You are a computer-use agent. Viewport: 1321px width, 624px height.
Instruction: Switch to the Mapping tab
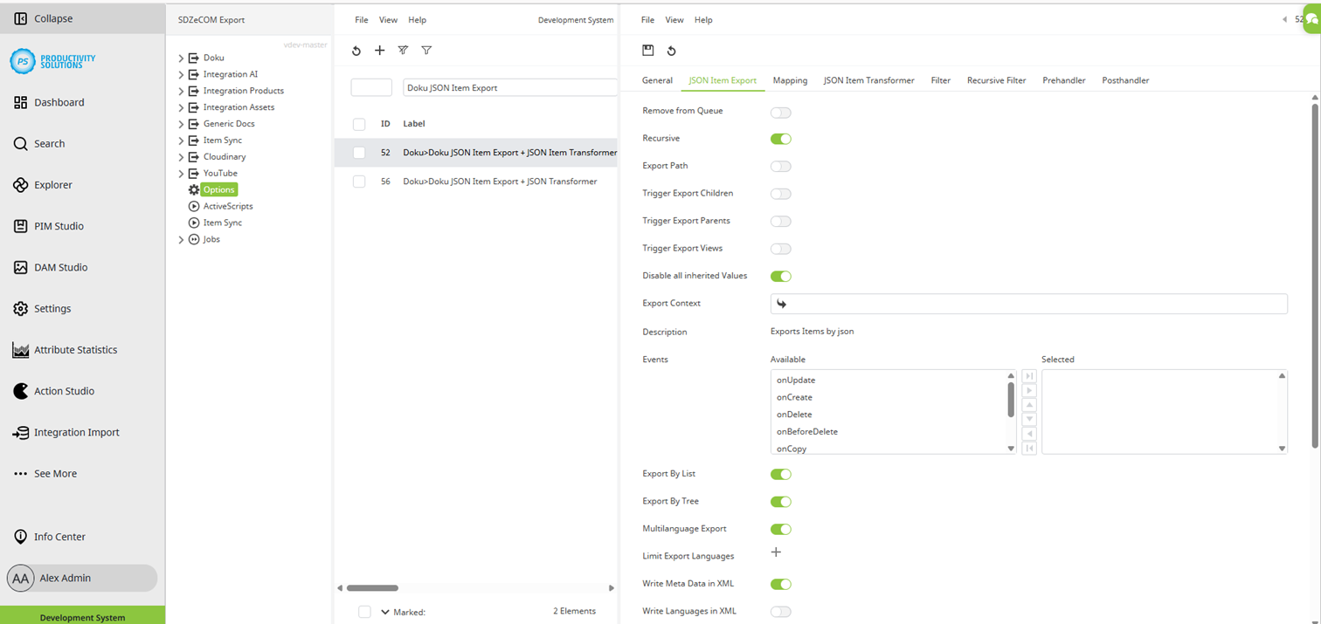tap(790, 80)
